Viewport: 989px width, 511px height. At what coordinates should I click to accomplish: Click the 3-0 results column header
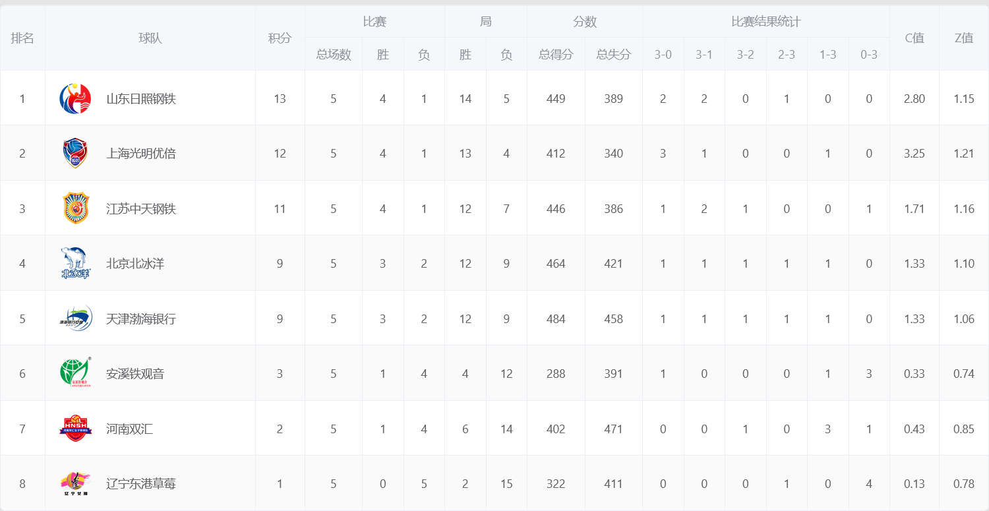click(x=663, y=55)
